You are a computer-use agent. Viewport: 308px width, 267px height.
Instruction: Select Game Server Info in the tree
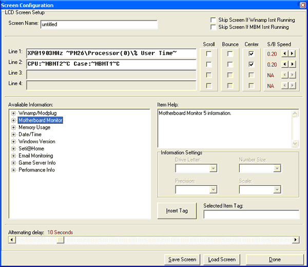click(x=37, y=163)
